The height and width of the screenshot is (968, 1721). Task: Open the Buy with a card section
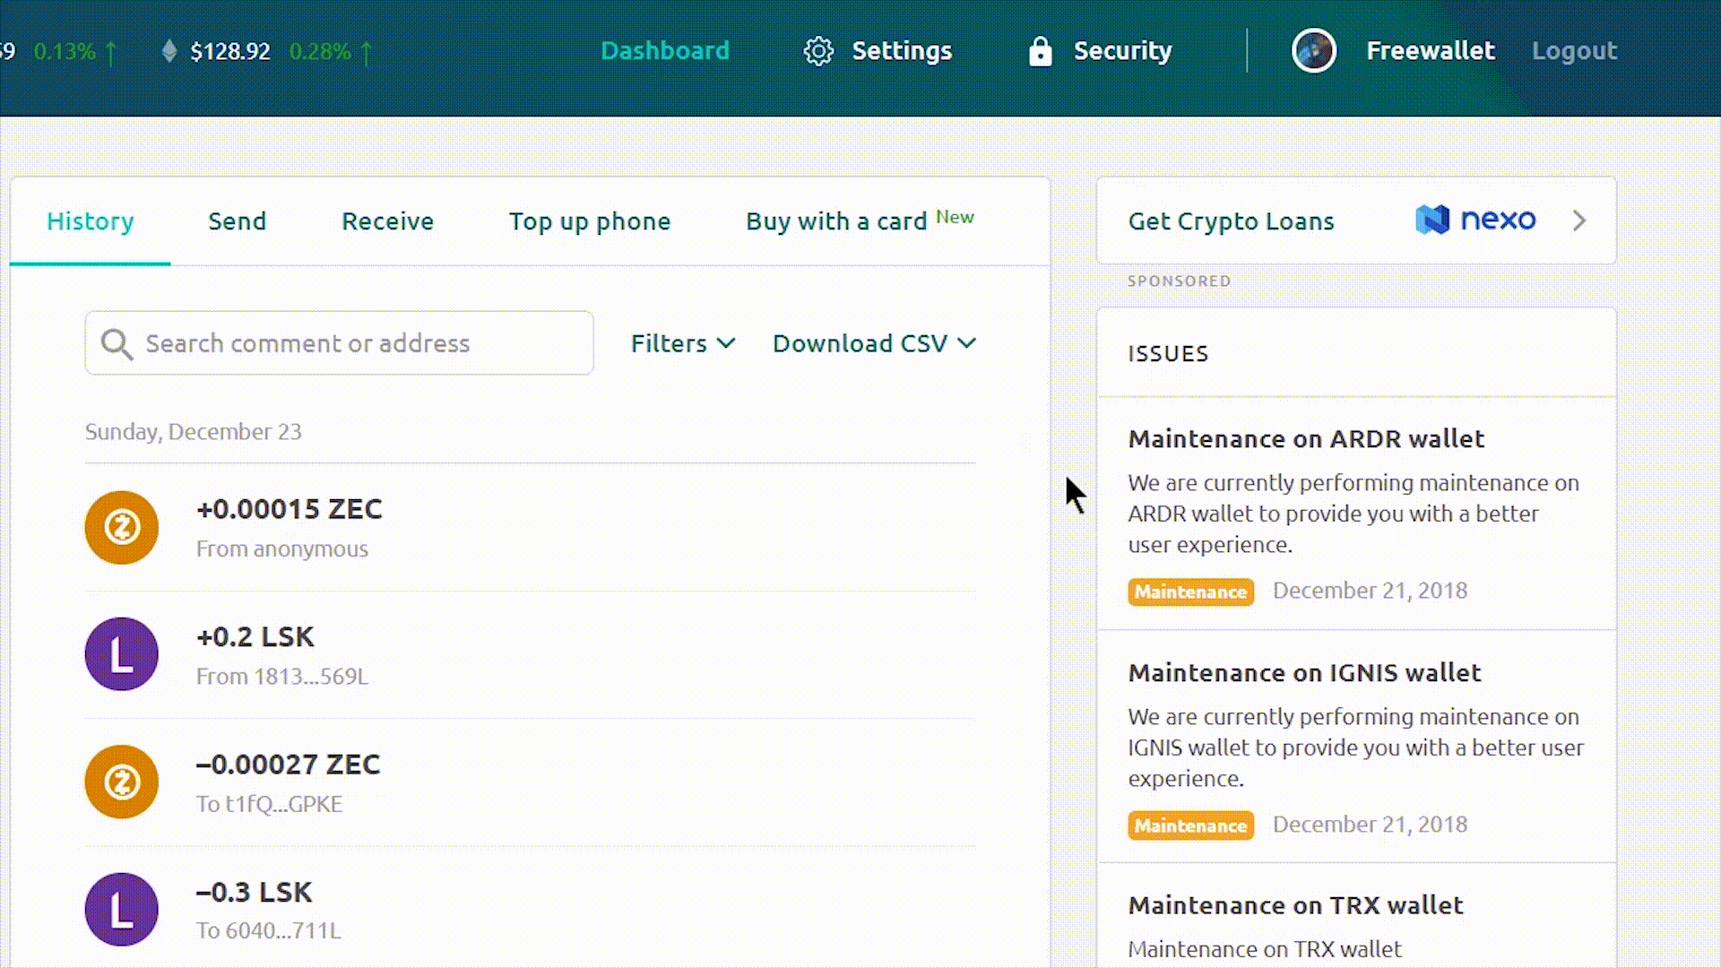[x=836, y=221]
